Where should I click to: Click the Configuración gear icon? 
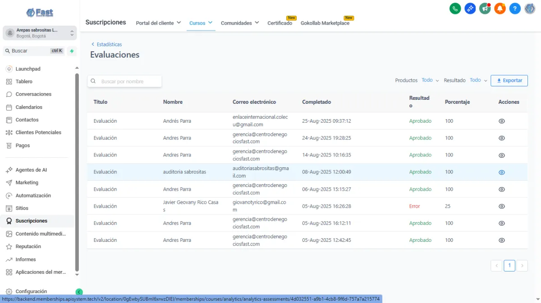[9, 291]
